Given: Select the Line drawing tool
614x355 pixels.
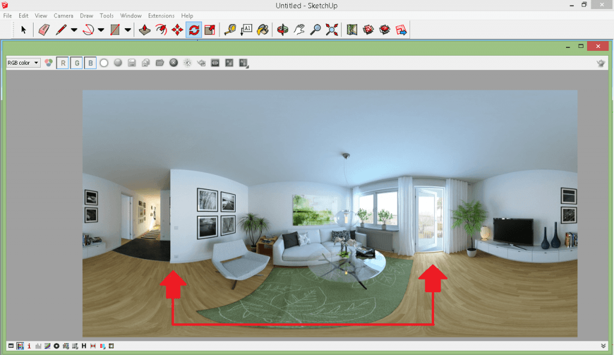Looking at the screenshot, I should click(x=61, y=29).
